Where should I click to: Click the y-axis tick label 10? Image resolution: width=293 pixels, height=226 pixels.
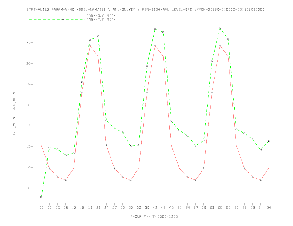point(28,167)
